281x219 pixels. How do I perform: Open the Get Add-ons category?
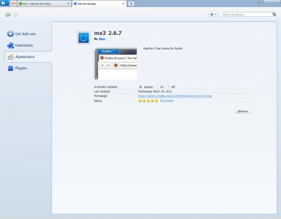21,34
